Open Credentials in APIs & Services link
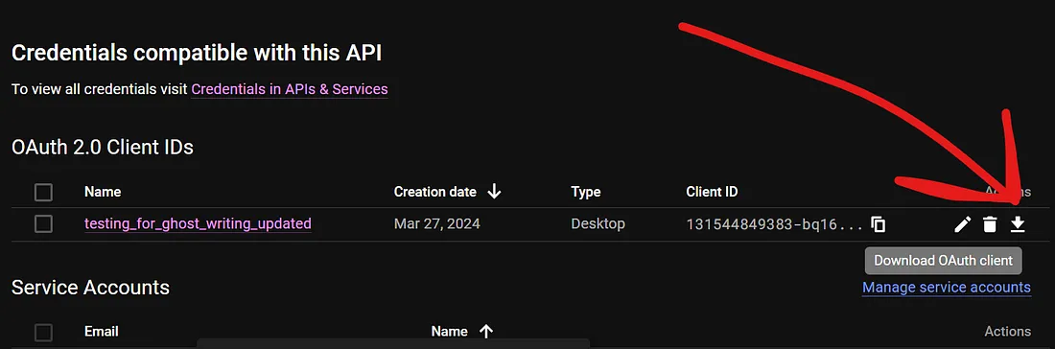Viewport: 1055px width, 349px height. click(x=290, y=89)
